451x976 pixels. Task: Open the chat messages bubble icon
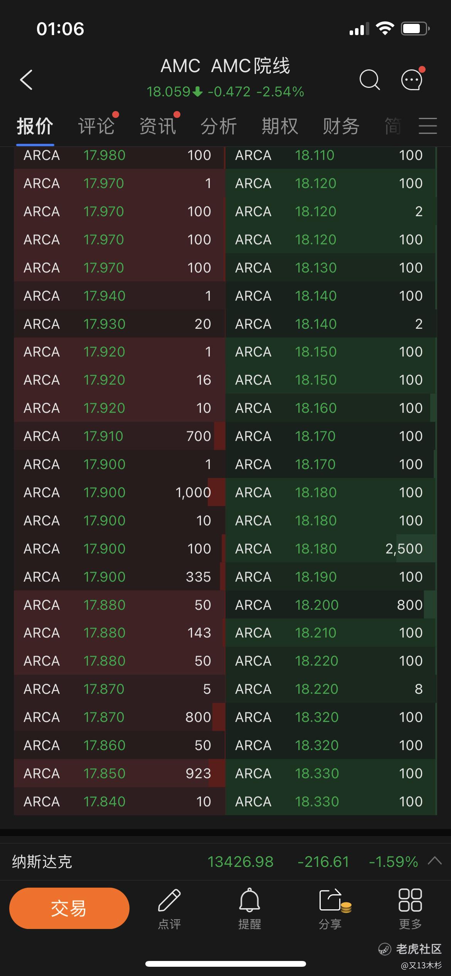point(412,80)
